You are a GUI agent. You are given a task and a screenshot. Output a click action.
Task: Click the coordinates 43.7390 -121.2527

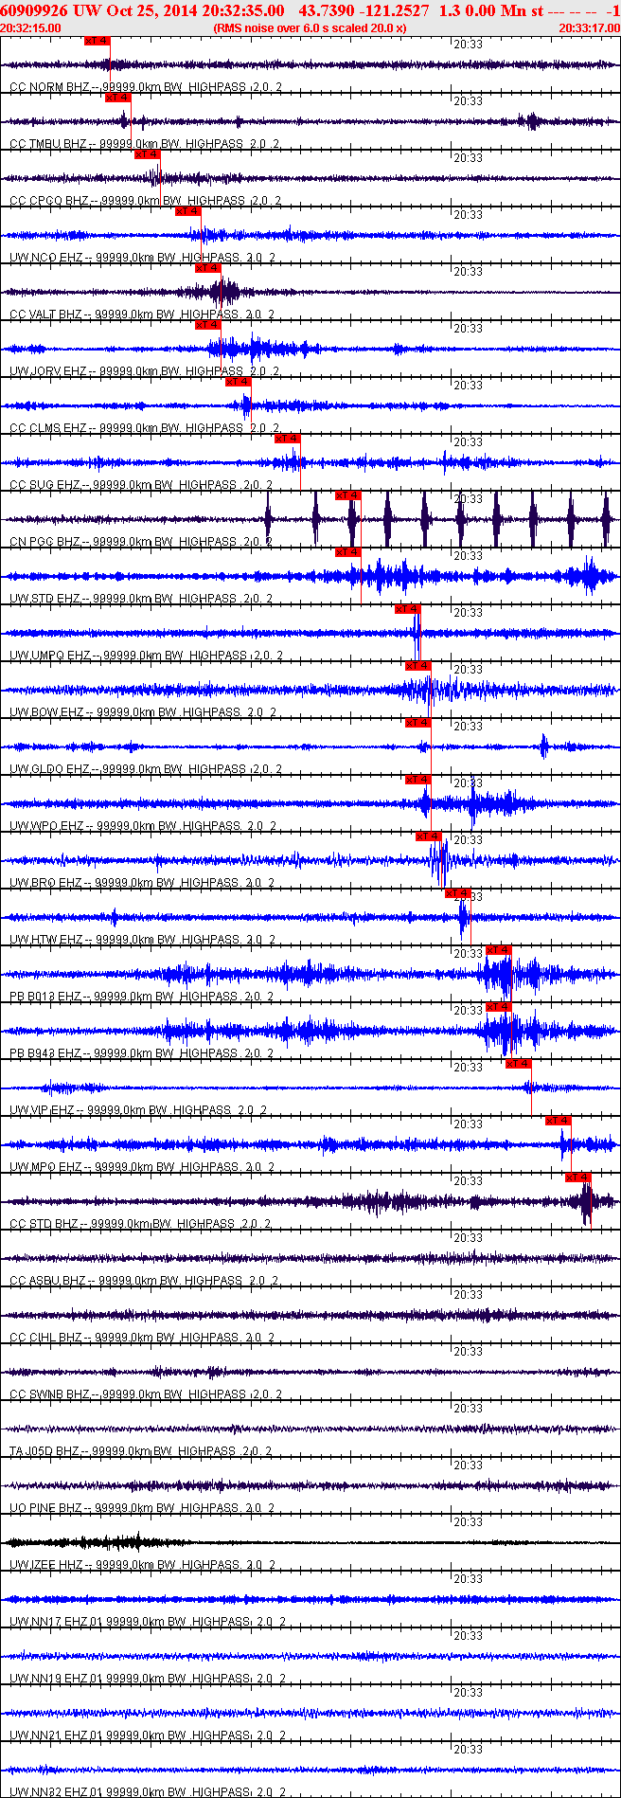click(364, 10)
